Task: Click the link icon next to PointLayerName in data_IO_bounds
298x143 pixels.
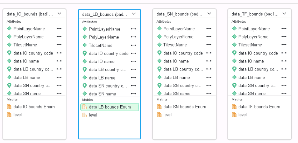Action: pos(59,29)
